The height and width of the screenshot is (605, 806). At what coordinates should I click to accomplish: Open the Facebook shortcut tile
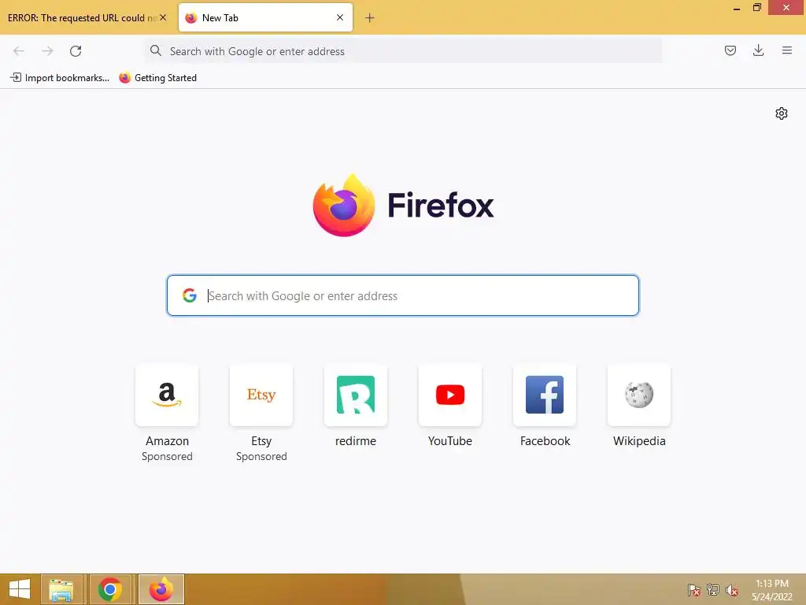click(x=545, y=395)
